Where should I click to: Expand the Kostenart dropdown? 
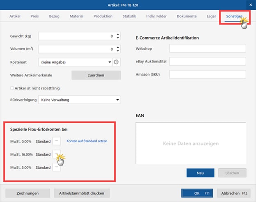click(110, 62)
